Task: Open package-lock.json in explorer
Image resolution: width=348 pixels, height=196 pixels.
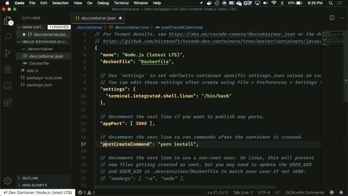Action: (x=44, y=78)
